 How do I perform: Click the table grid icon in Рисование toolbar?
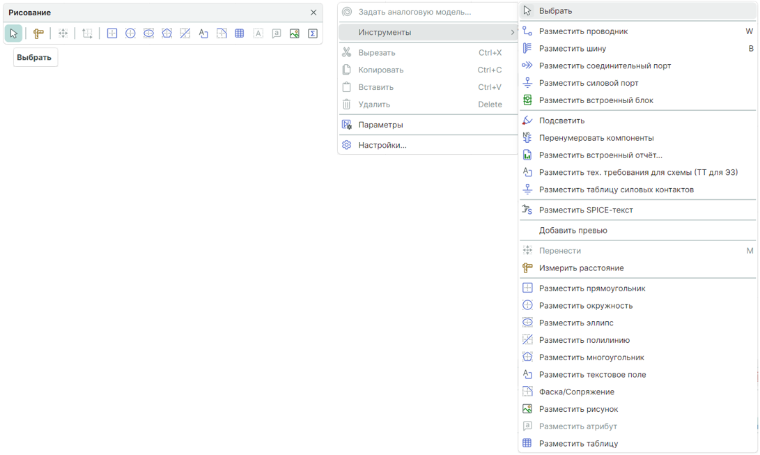click(x=240, y=33)
